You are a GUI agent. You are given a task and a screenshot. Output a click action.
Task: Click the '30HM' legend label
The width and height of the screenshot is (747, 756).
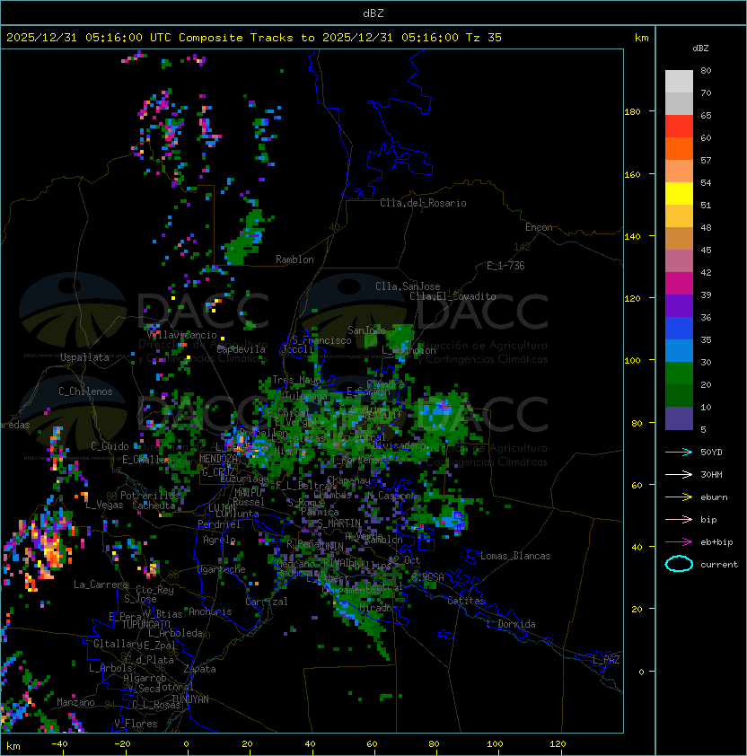(x=711, y=474)
